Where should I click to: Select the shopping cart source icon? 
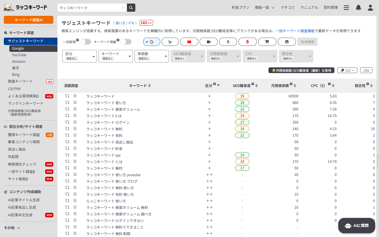[267, 42]
